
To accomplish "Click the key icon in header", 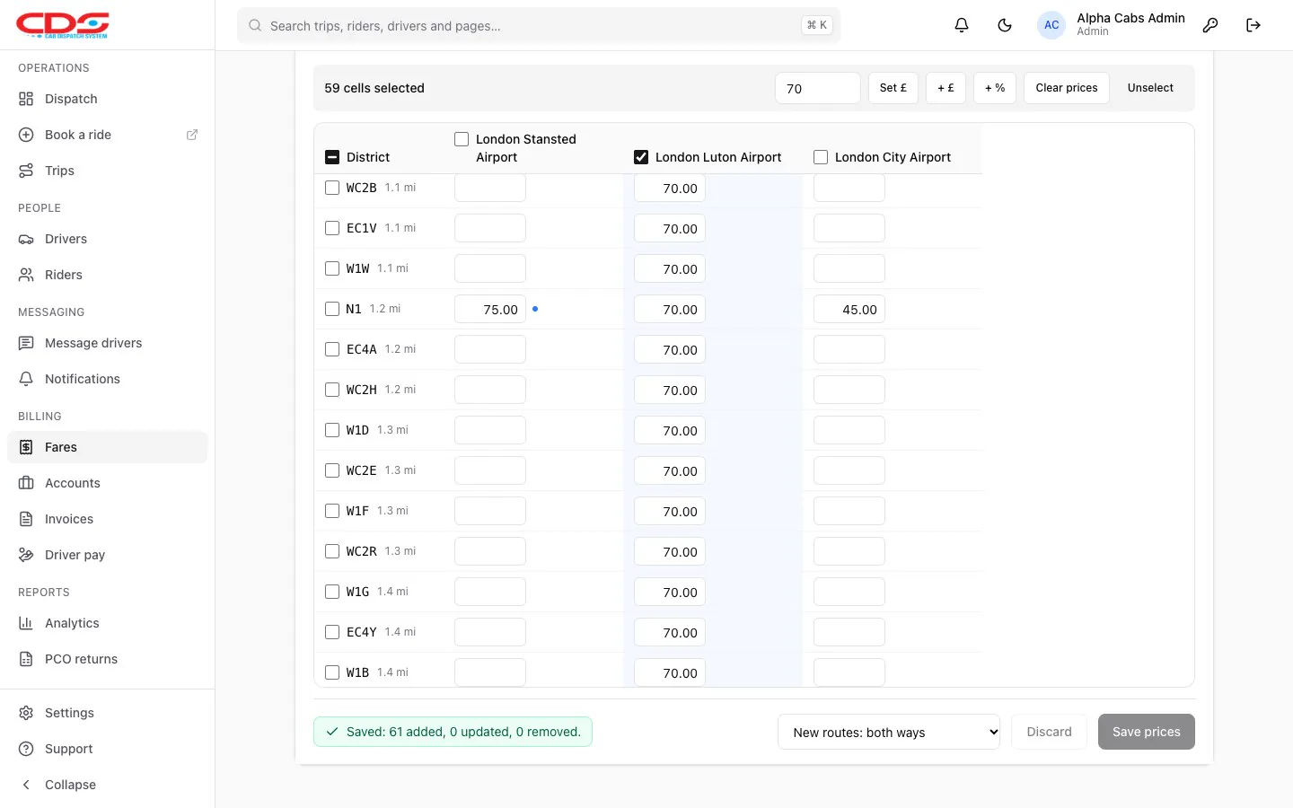I will point(1210,25).
